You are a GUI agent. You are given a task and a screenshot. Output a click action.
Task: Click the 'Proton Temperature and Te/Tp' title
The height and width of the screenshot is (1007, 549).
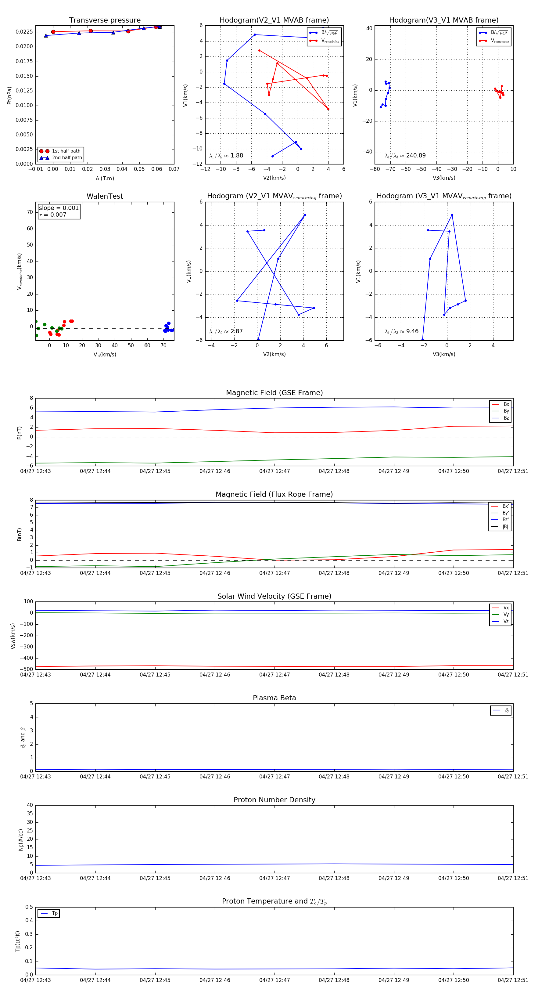tap(274, 901)
